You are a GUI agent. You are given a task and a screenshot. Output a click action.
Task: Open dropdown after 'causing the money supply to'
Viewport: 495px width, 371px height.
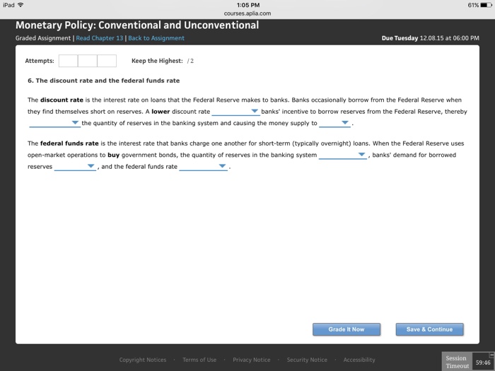tap(334, 124)
